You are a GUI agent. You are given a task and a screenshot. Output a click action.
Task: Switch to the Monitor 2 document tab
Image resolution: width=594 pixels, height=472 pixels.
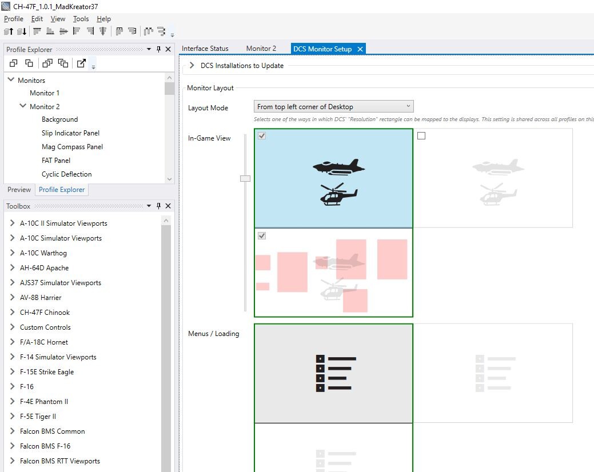click(x=261, y=49)
